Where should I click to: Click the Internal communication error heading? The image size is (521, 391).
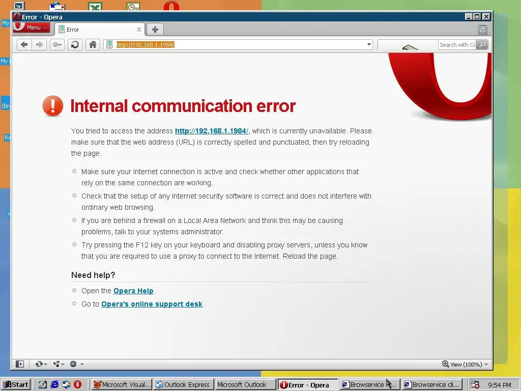[x=183, y=106]
